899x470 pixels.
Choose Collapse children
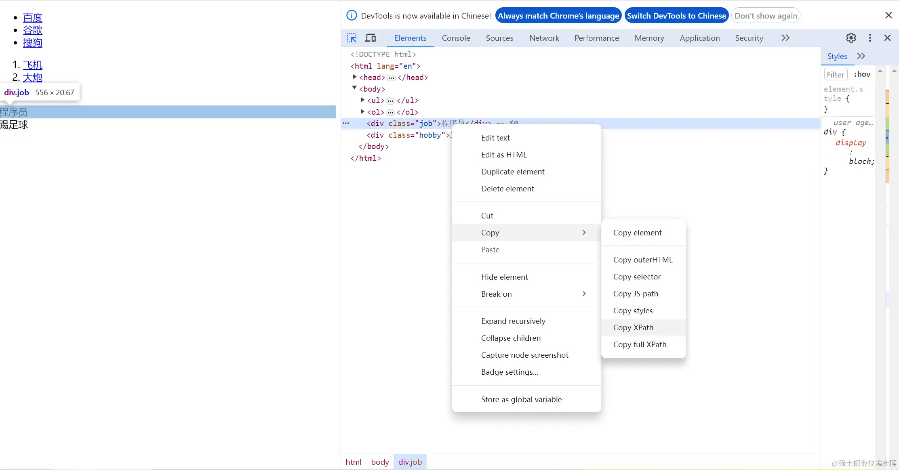[526, 338]
